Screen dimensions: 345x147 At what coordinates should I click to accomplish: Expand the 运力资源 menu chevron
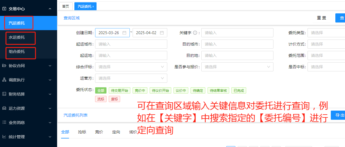coord(50,108)
